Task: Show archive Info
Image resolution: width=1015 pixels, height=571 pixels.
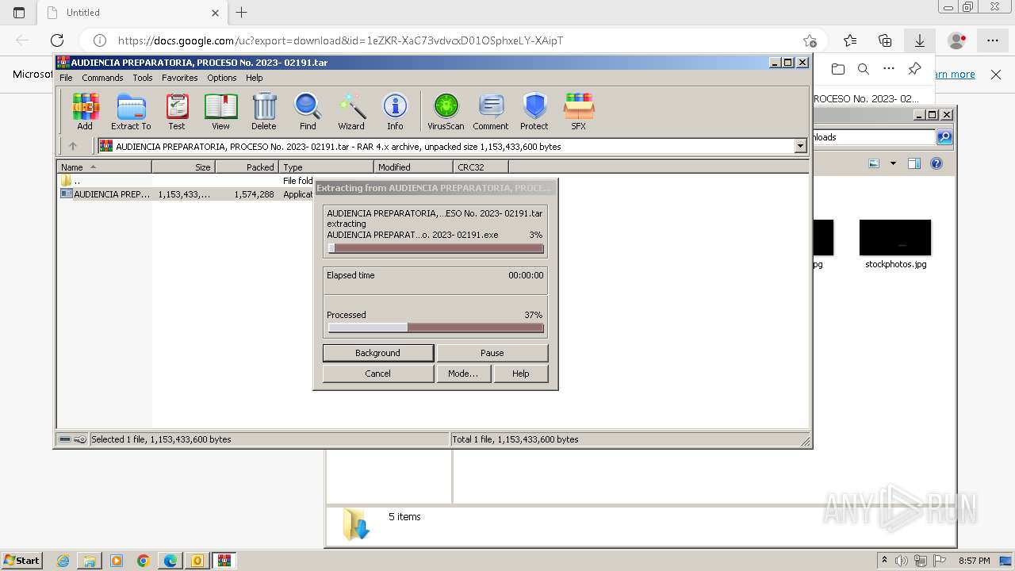Action: [395, 111]
